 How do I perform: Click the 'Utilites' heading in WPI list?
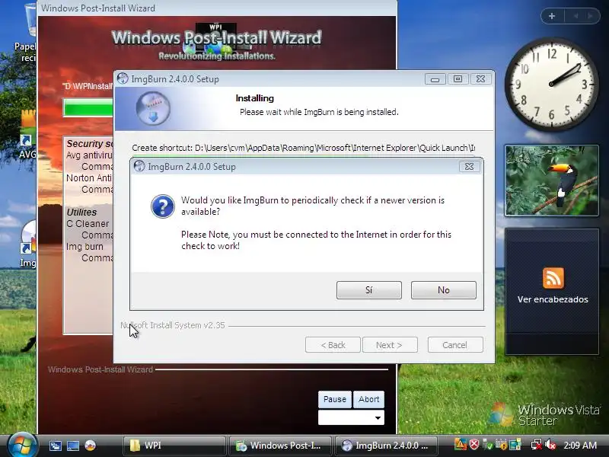pyautogui.click(x=81, y=213)
